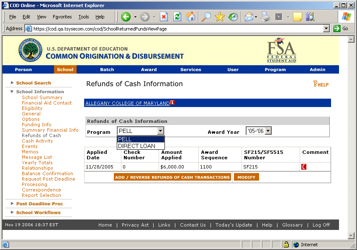This screenshot has height=250, width=357.
Task: Select DIRECT LOAN from Program dropdown list
Action: click(x=136, y=146)
